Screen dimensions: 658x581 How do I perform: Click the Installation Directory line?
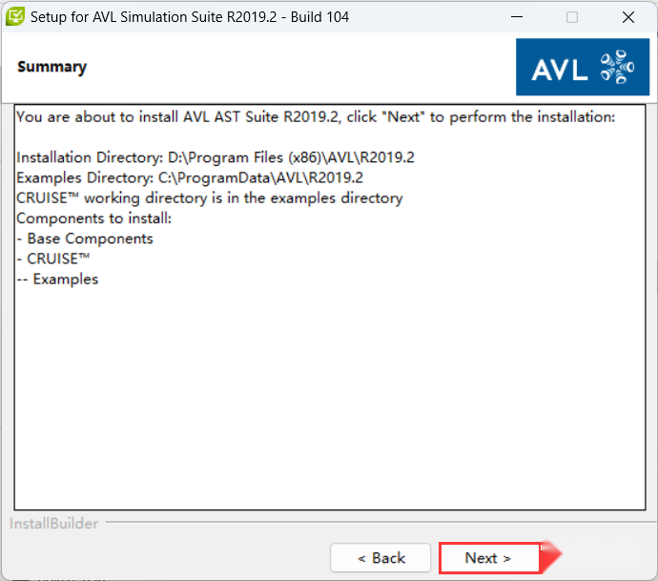pyautogui.click(x=216, y=157)
